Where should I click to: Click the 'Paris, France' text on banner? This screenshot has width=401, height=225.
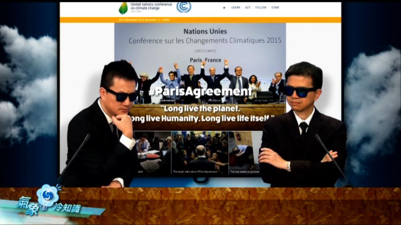[205, 60]
